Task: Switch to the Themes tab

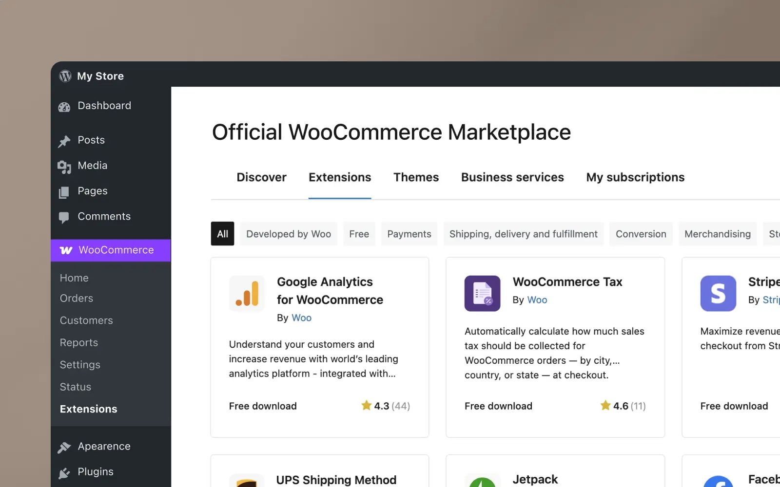Action: pyautogui.click(x=416, y=177)
